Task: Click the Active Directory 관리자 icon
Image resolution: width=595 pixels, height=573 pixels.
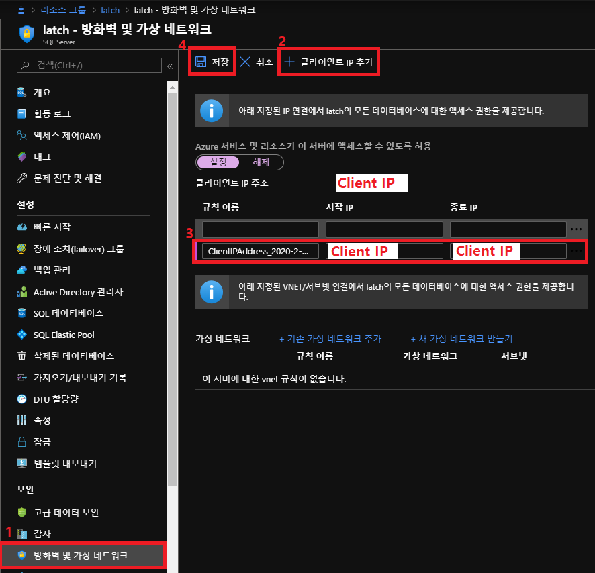Action: tap(21, 292)
